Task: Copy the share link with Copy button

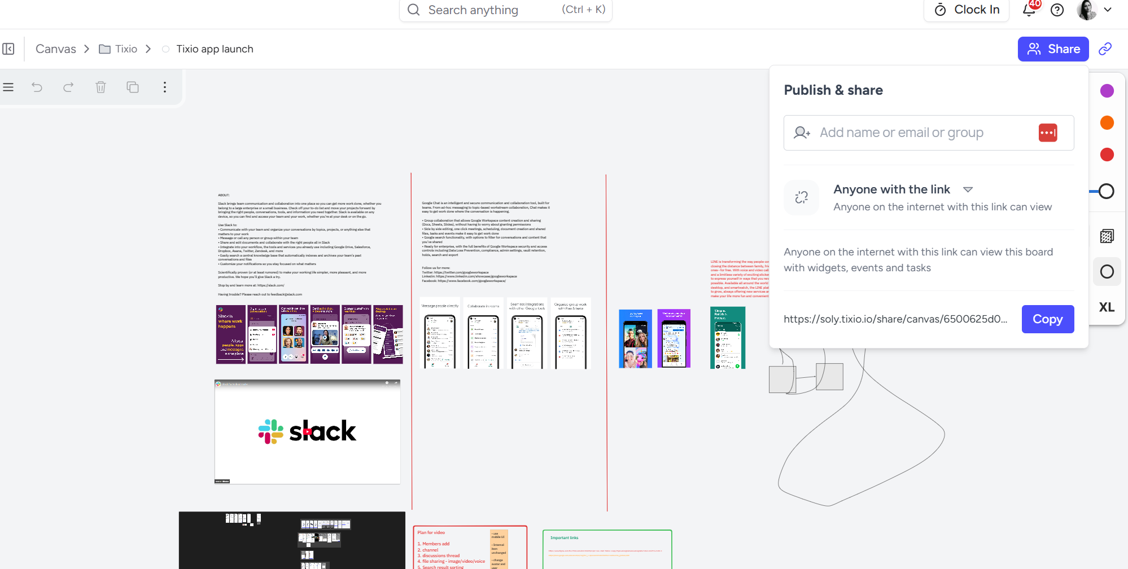Action: click(1048, 319)
